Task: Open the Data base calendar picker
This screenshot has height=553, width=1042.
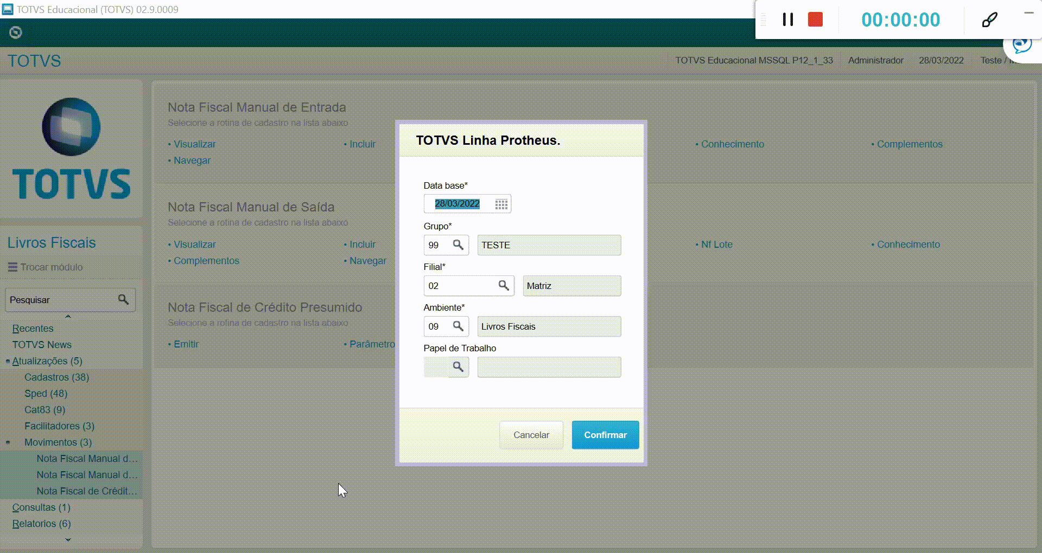Action: coord(501,204)
